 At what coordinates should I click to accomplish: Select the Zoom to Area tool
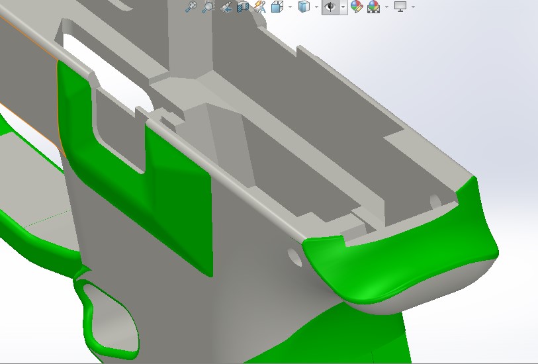[208, 7]
